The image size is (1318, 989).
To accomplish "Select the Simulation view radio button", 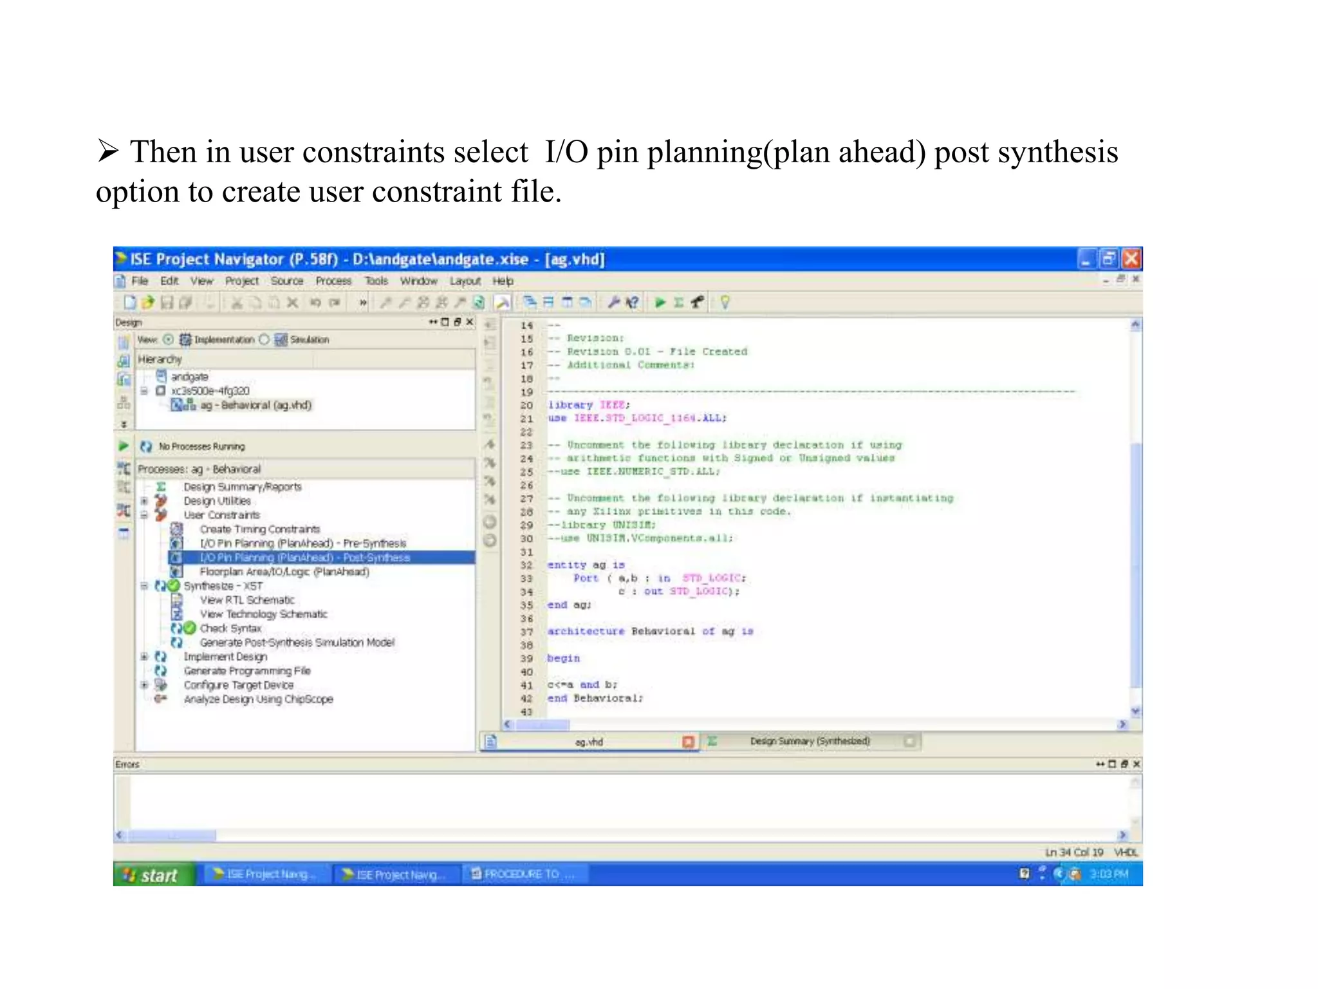I will pyautogui.click(x=264, y=339).
